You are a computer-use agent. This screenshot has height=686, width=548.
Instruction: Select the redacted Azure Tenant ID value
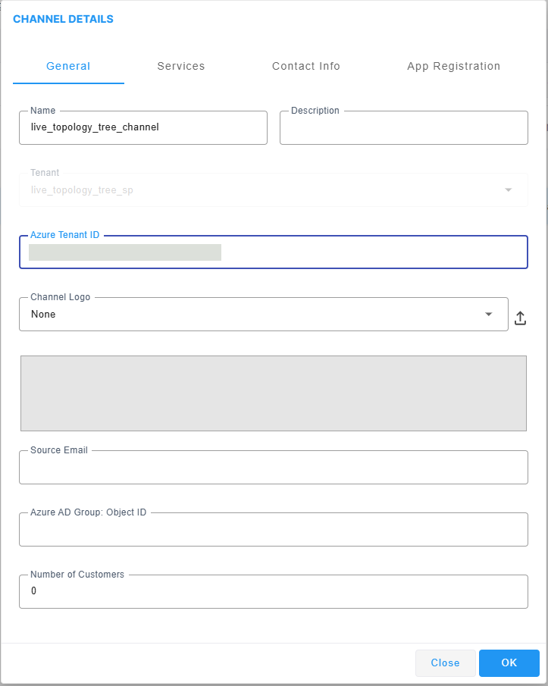pyautogui.click(x=125, y=252)
